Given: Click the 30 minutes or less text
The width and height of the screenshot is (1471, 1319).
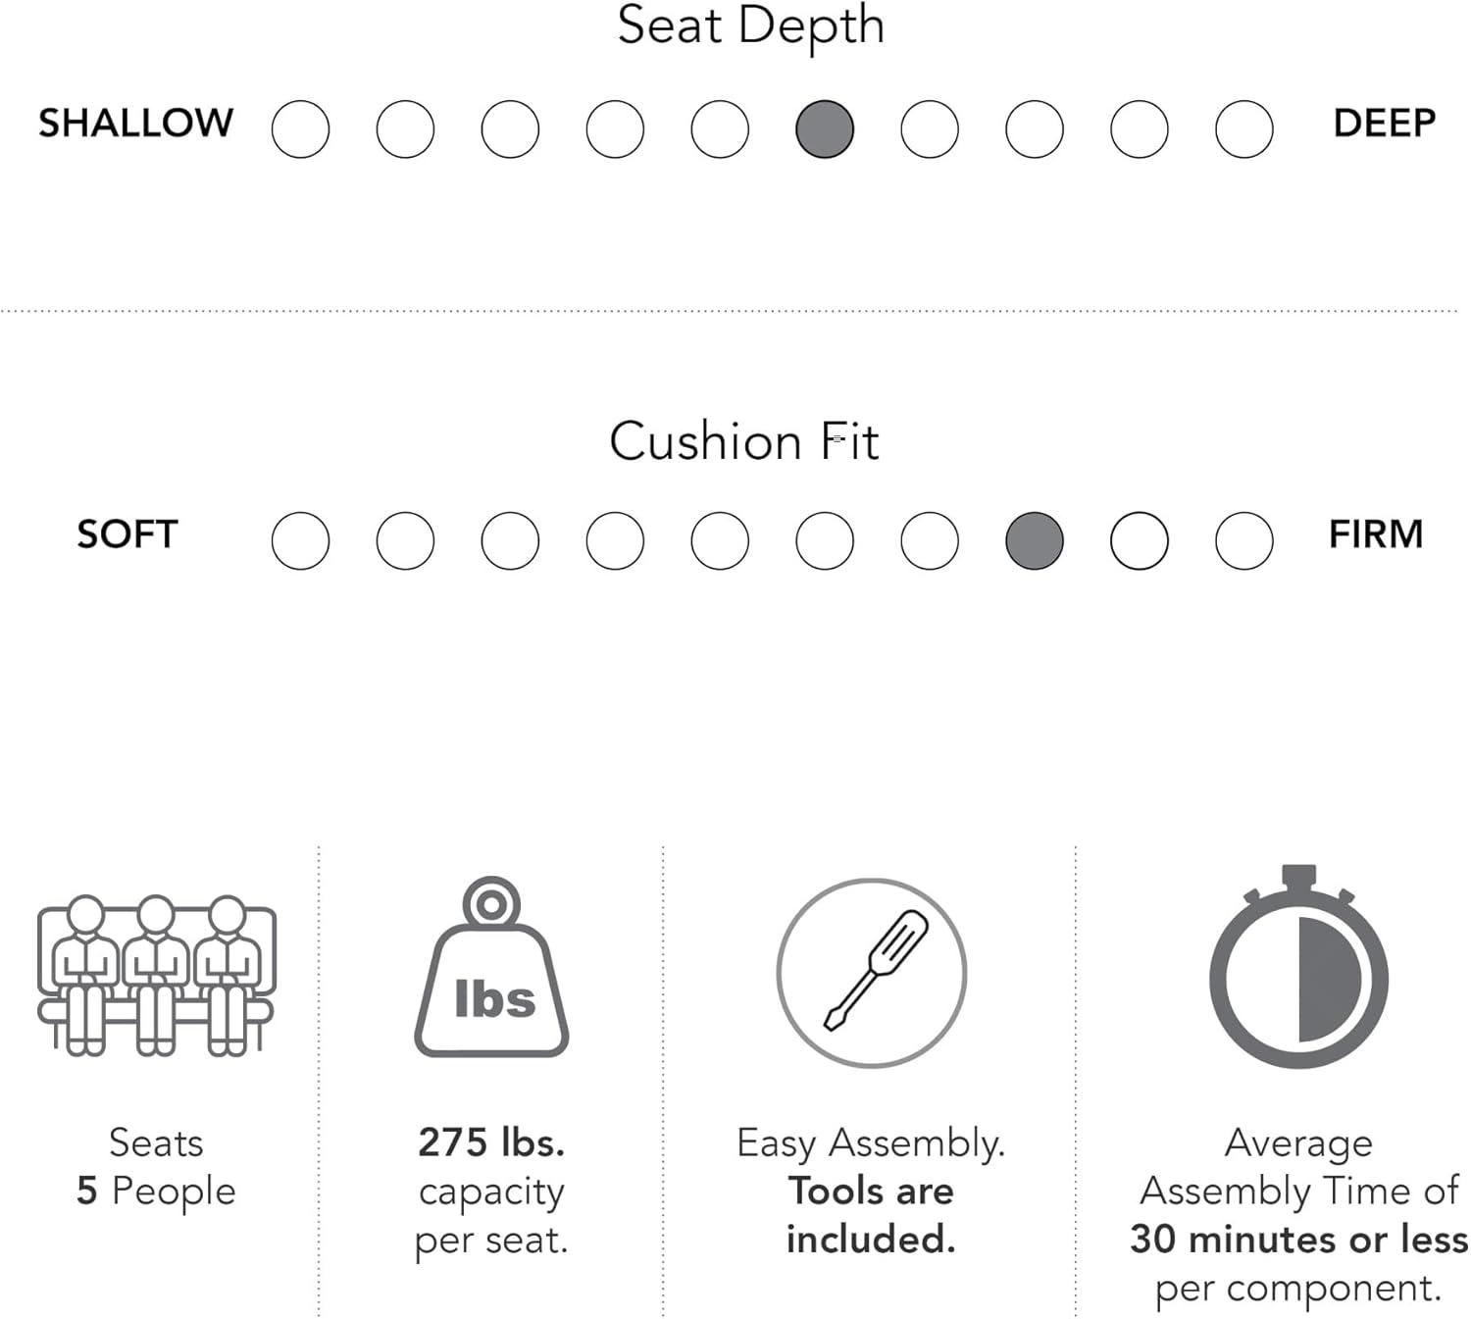Looking at the screenshot, I should [1298, 1240].
